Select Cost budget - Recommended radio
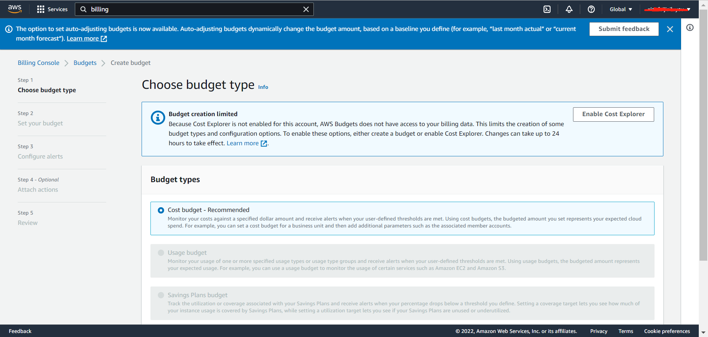708x337 pixels. (161, 210)
